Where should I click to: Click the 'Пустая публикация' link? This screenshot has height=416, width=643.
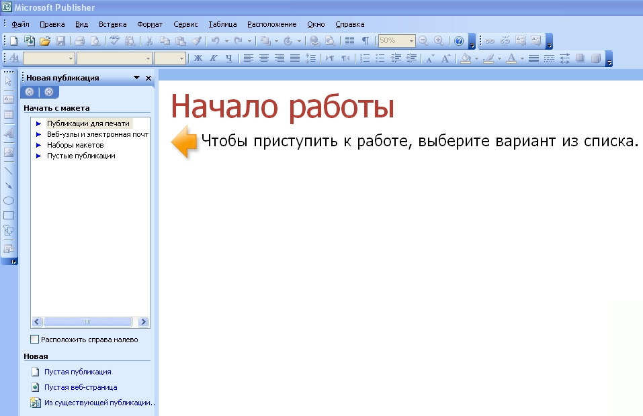point(77,372)
